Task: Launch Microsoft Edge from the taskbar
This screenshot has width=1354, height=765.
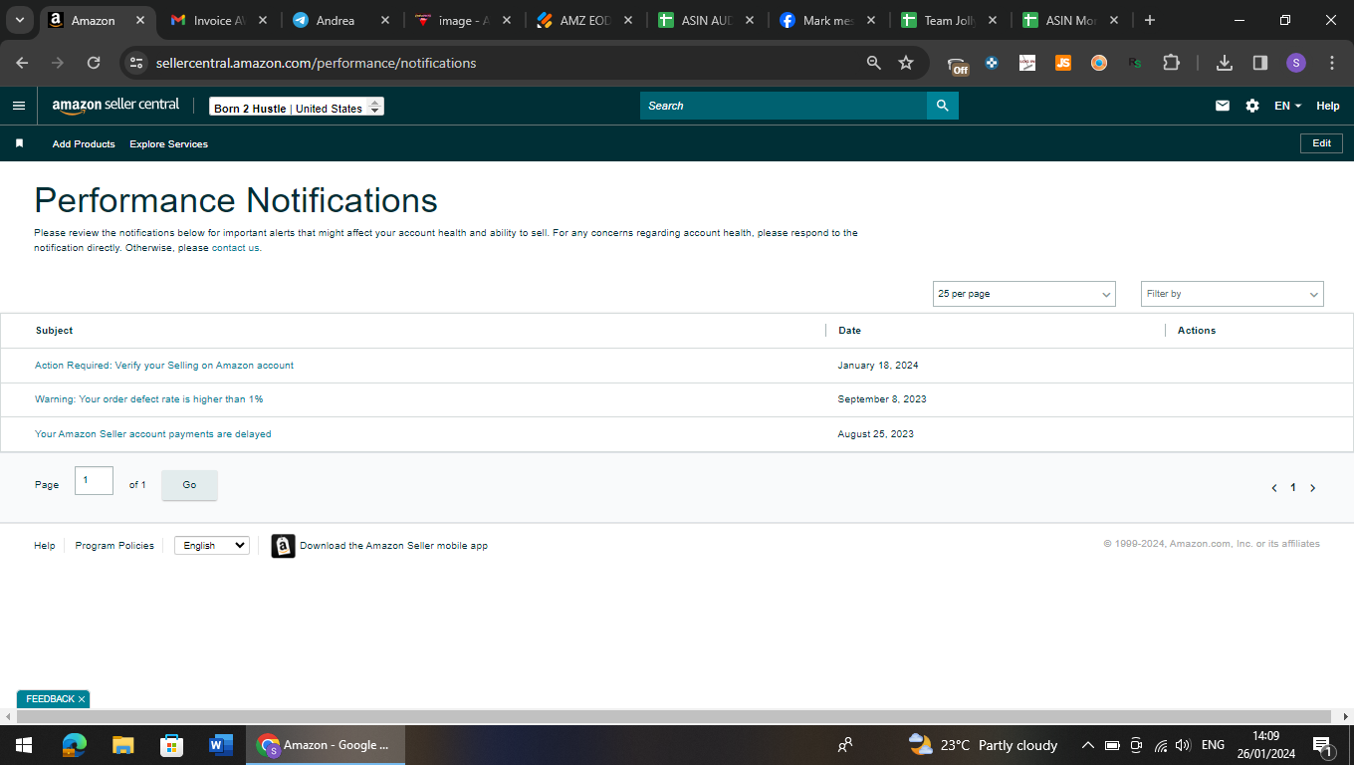Action: 74,745
